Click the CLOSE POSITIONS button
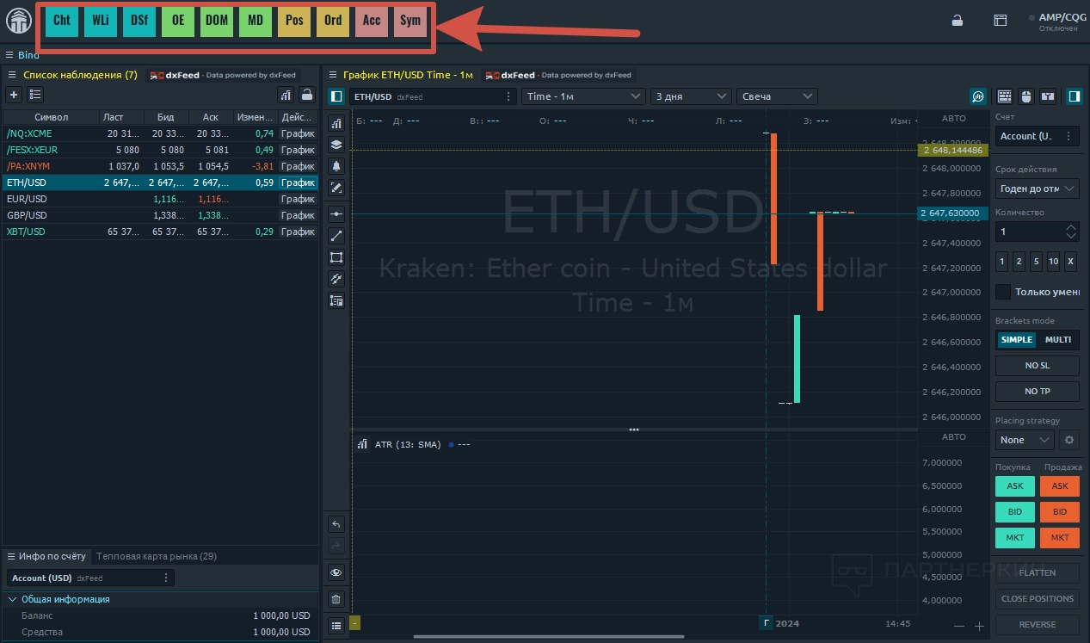Screen dimensions: 1090x643 point(1038,599)
